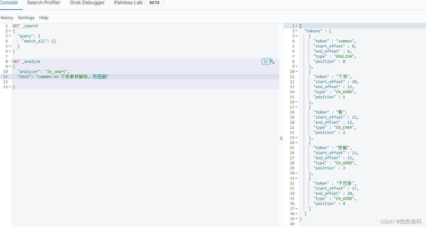Place cursor in the "text" value line
The image size is (426, 227).
[x=63, y=77]
